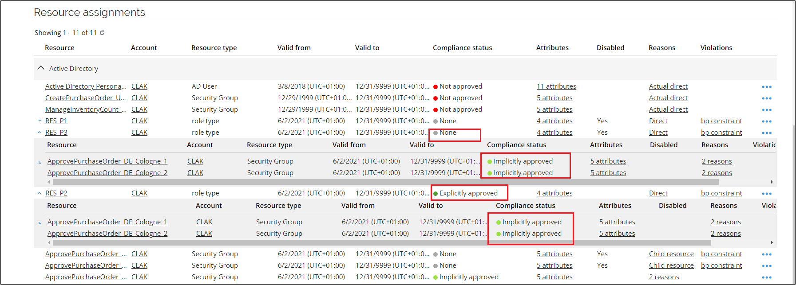
Task: Refresh the resource assignments list
Action: coord(102,32)
